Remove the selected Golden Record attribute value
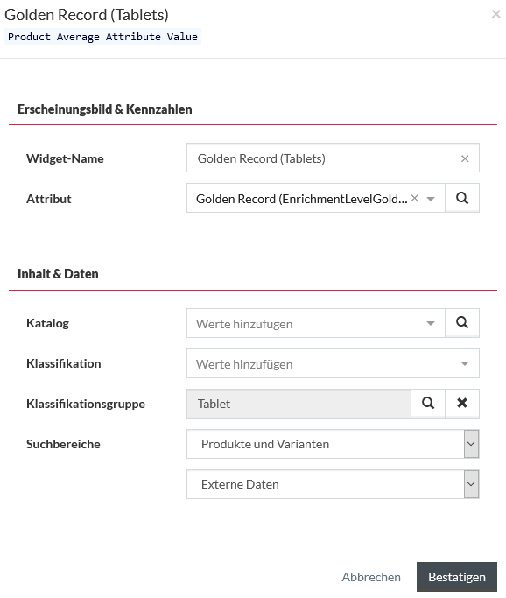The image size is (506, 598). click(x=414, y=199)
